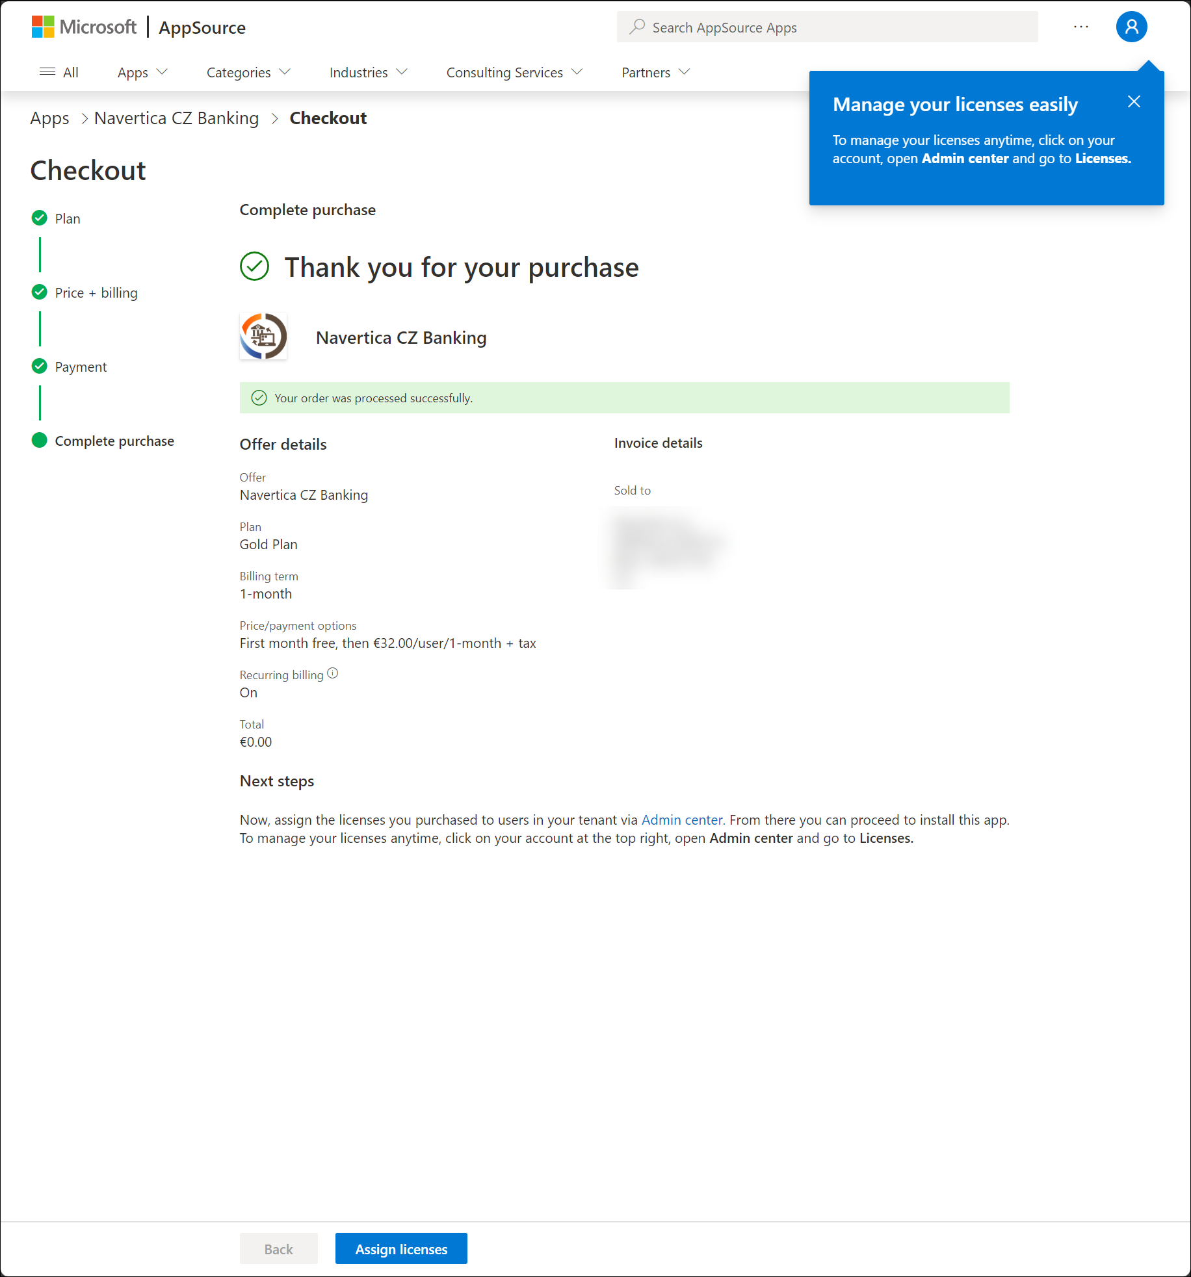Click the Checkout breadcrumb text
This screenshot has height=1277, width=1191.
(328, 118)
